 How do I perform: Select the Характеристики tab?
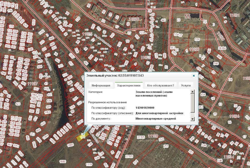coord(129,85)
